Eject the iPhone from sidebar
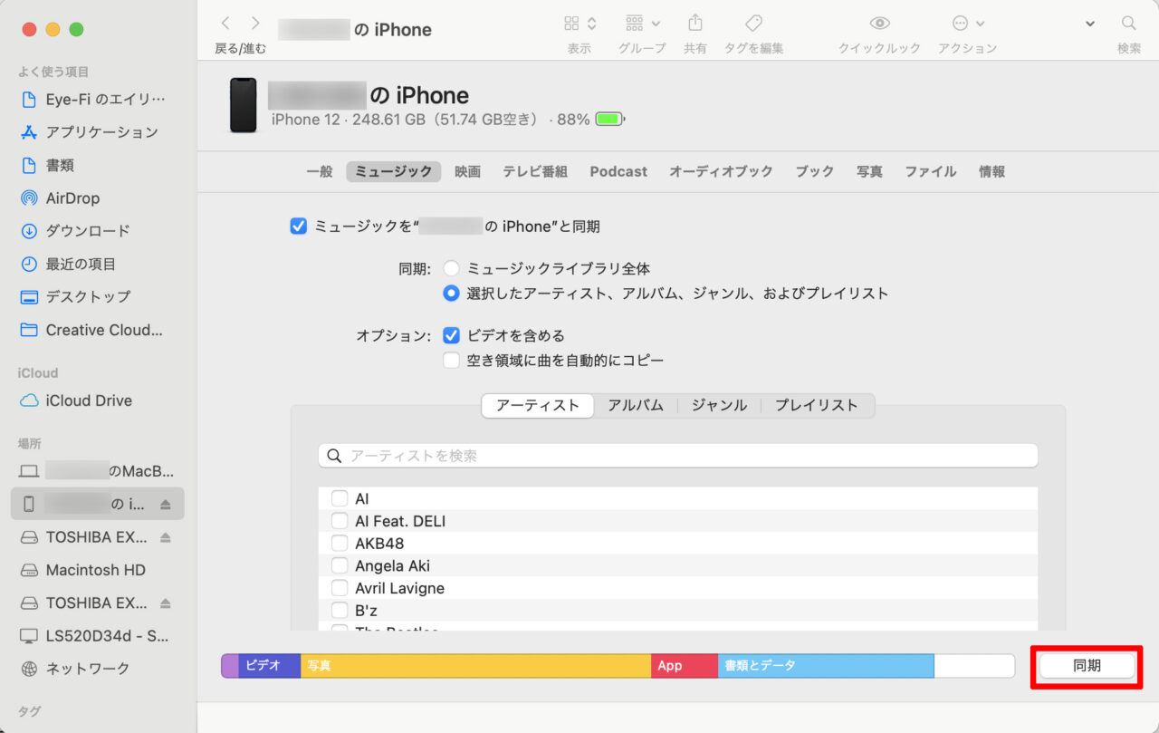The image size is (1159, 733). click(165, 504)
